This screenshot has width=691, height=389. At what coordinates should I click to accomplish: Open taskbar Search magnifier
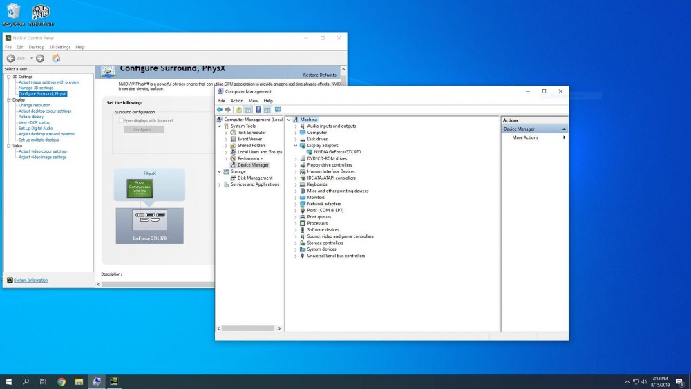point(26,381)
